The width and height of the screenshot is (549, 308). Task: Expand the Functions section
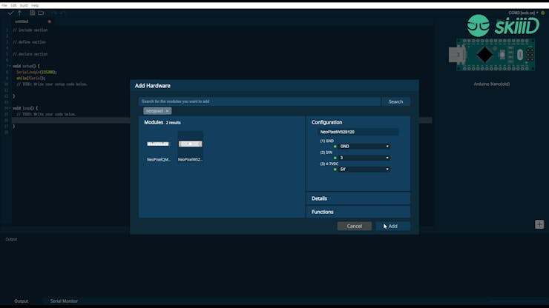point(358,212)
